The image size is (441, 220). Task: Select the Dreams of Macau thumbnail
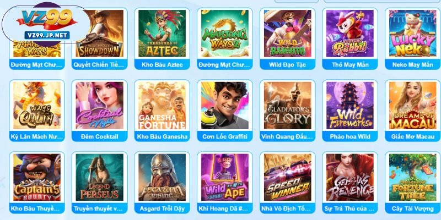(x=412, y=106)
